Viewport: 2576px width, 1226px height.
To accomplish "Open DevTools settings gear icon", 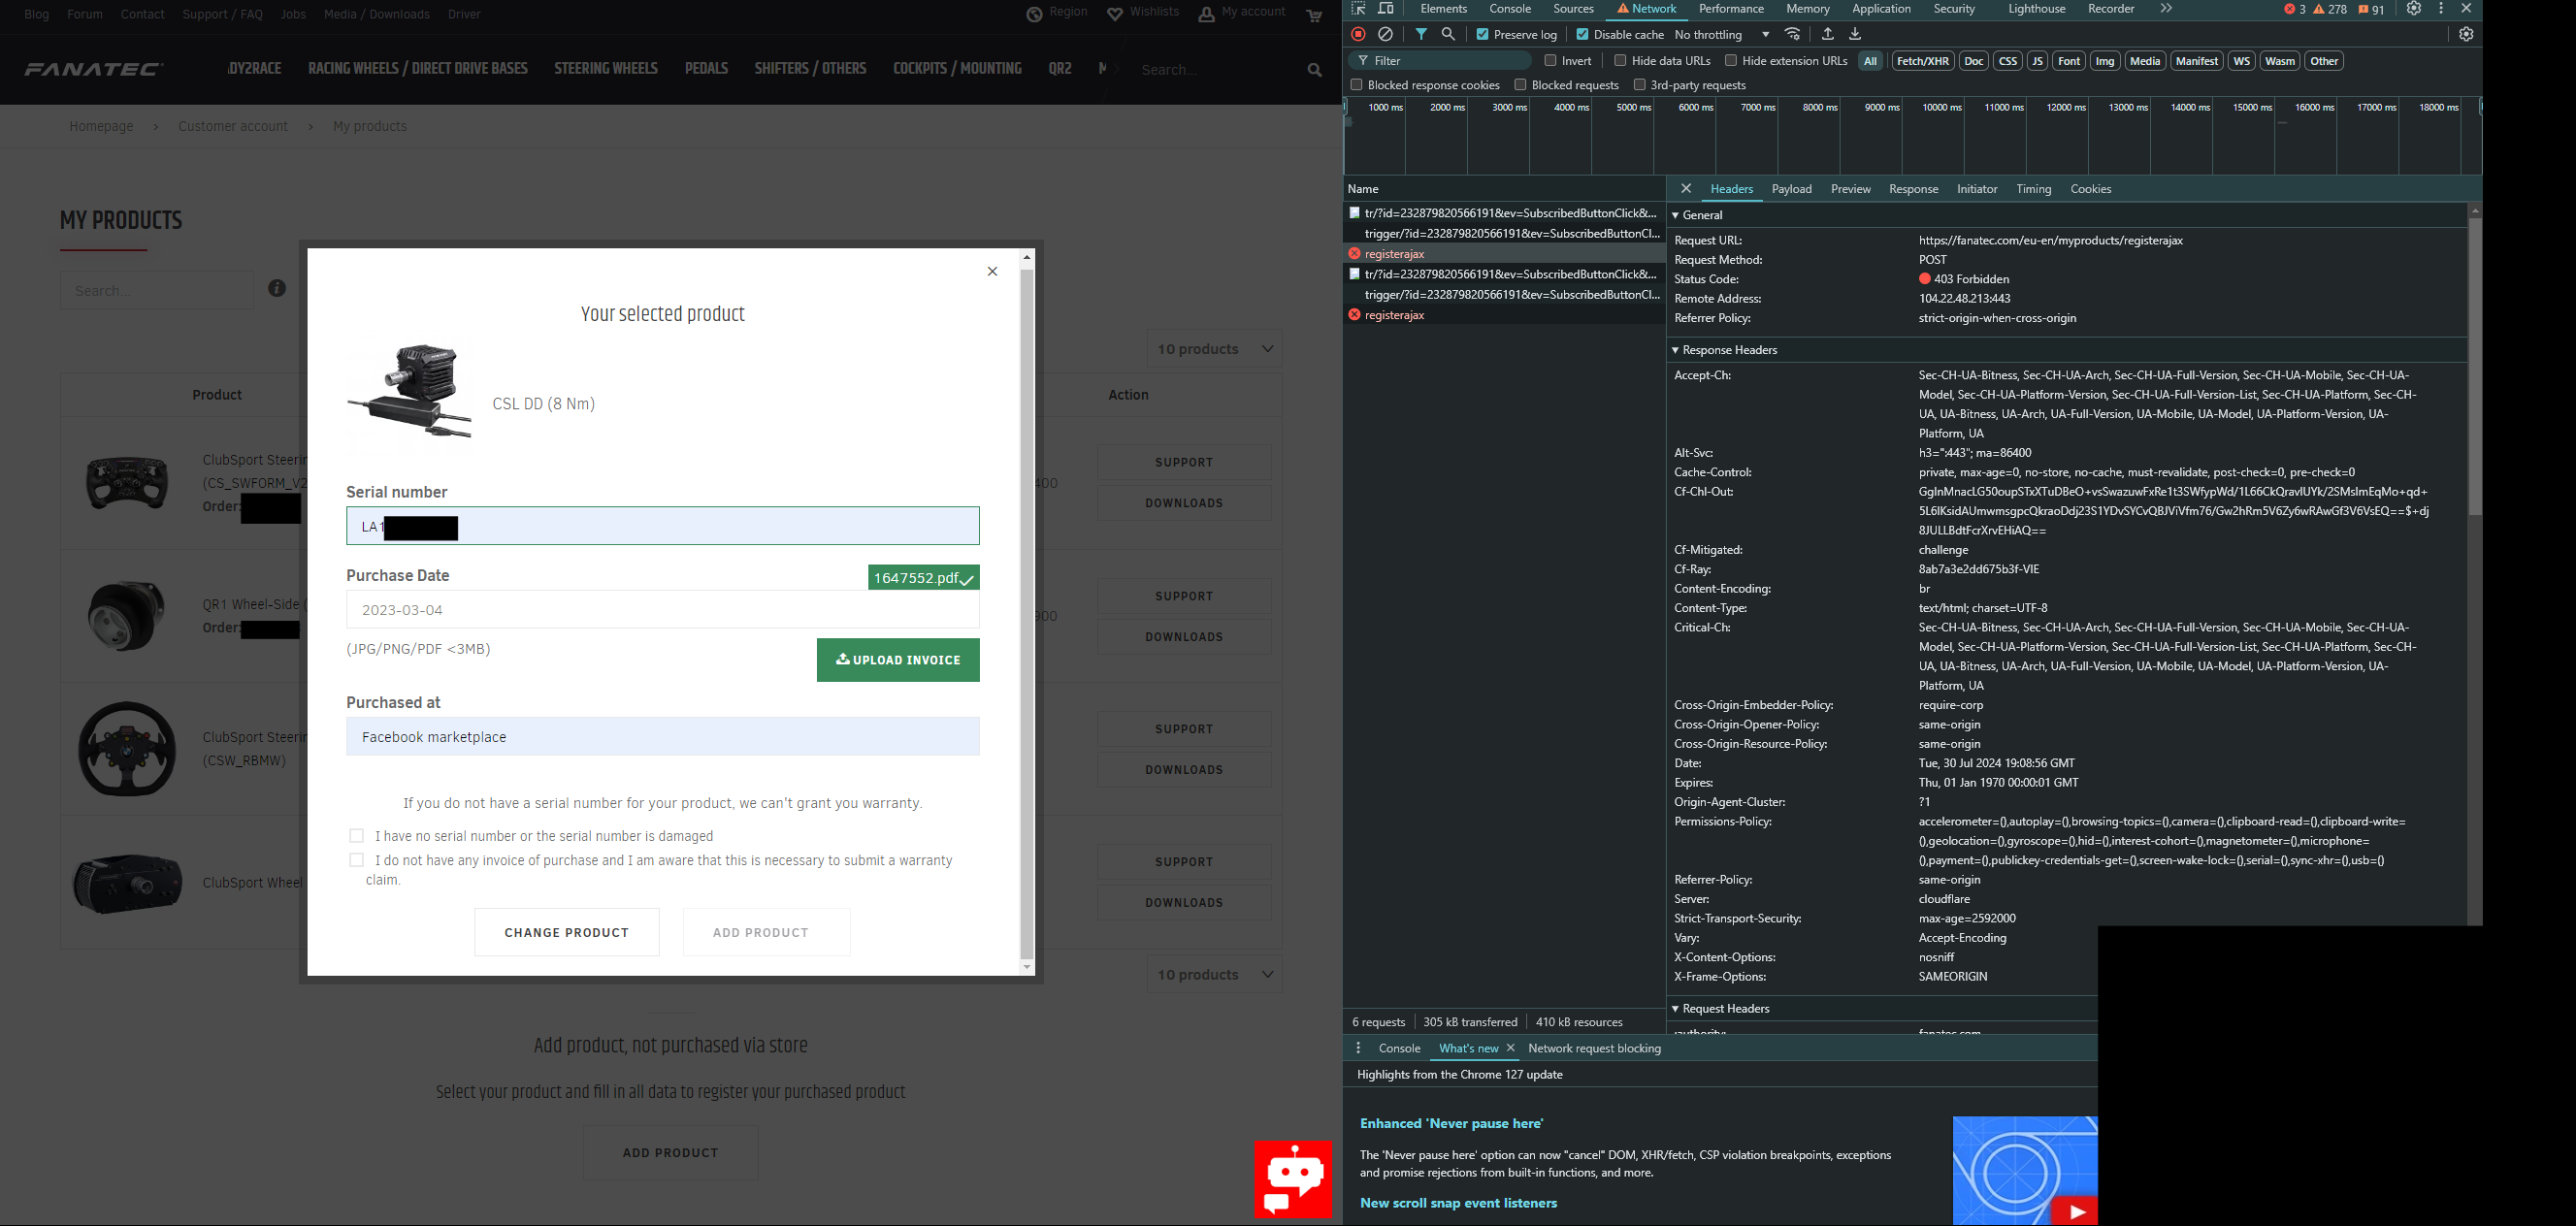I will point(2414,9).
